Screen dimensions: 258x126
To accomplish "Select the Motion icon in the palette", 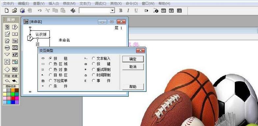I will tap(7, 34).
